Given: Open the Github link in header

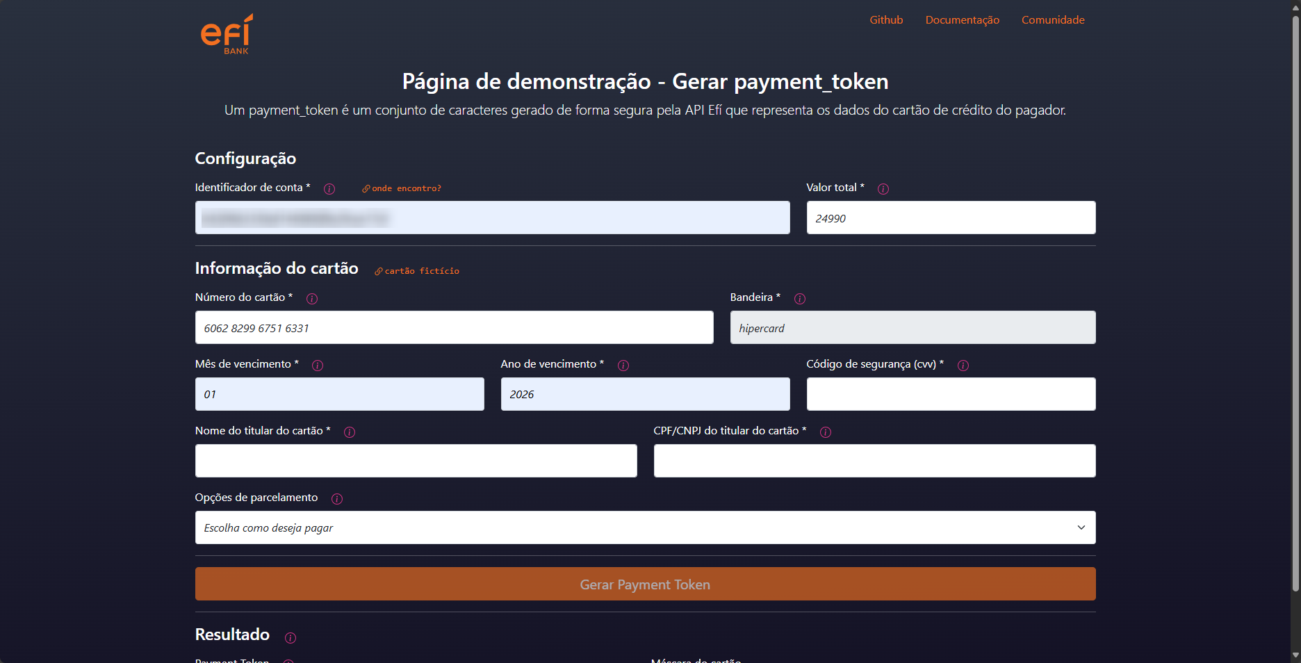Looking at the screenshot, I should click(886, 20).
